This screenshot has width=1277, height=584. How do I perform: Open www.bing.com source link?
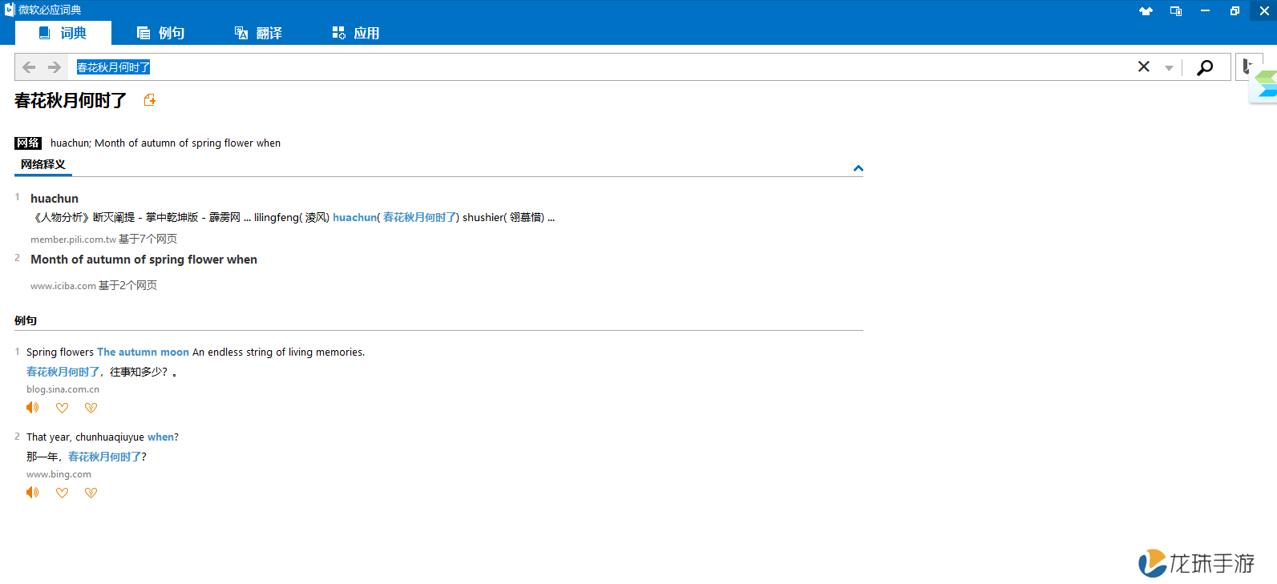[x=59, y=474]
